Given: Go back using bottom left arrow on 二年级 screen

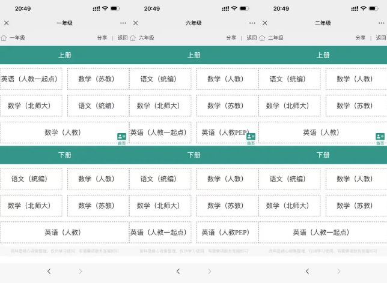Looking at the screenshot, I should pyautogui.click(x=307, y=271).
